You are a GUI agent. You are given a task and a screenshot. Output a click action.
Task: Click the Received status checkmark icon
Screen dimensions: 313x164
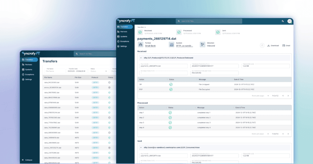click(140, 32)
